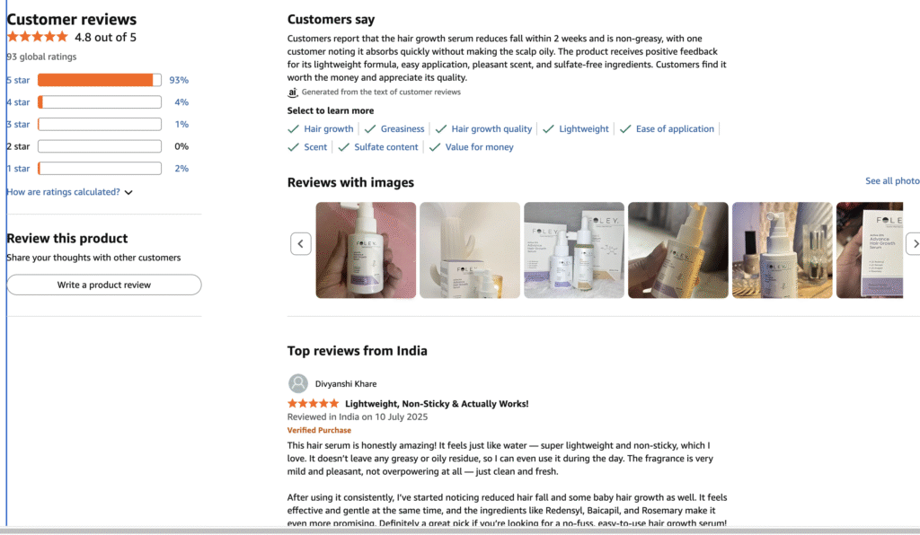Click the previous arrow in image carousel
The height and width of the screenshot is (535, 920).
coord(302,243)
